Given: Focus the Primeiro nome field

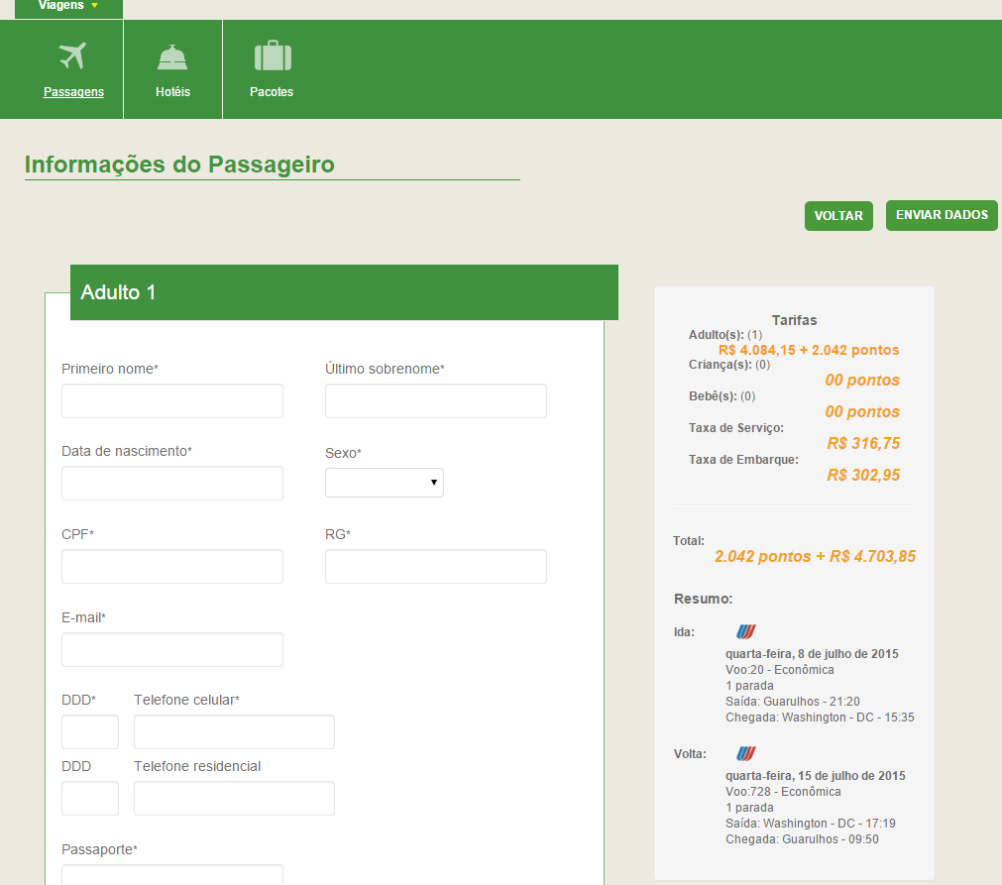Looking at the screenshot, I should [x=172, y=401].
